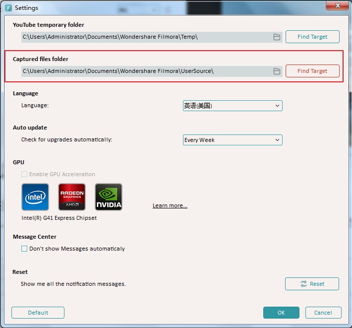
Task: Click the Show me all notification messages text
Action: pyautogui.click(x=73, y=284)
